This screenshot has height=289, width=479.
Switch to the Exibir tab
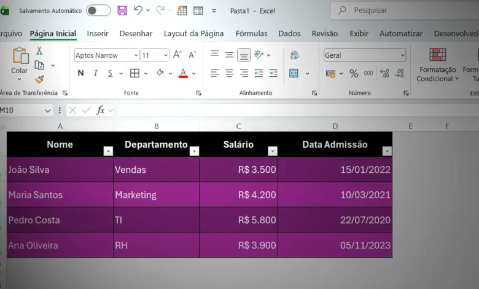point(359,34)
